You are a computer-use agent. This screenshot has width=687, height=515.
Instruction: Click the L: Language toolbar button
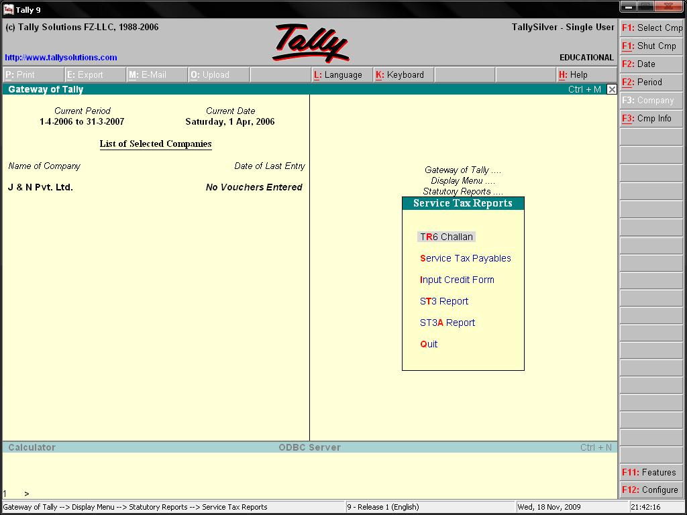(341, 75)
